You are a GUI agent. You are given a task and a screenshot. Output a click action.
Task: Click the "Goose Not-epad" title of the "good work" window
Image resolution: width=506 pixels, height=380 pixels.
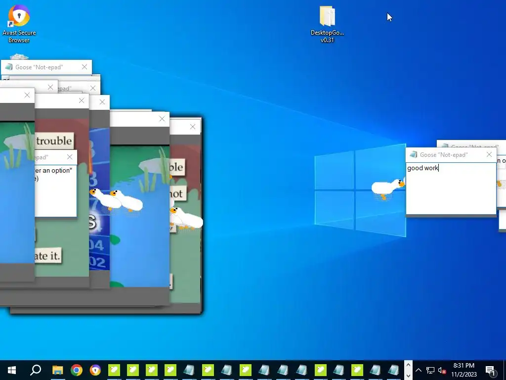[x=444, y=155]
